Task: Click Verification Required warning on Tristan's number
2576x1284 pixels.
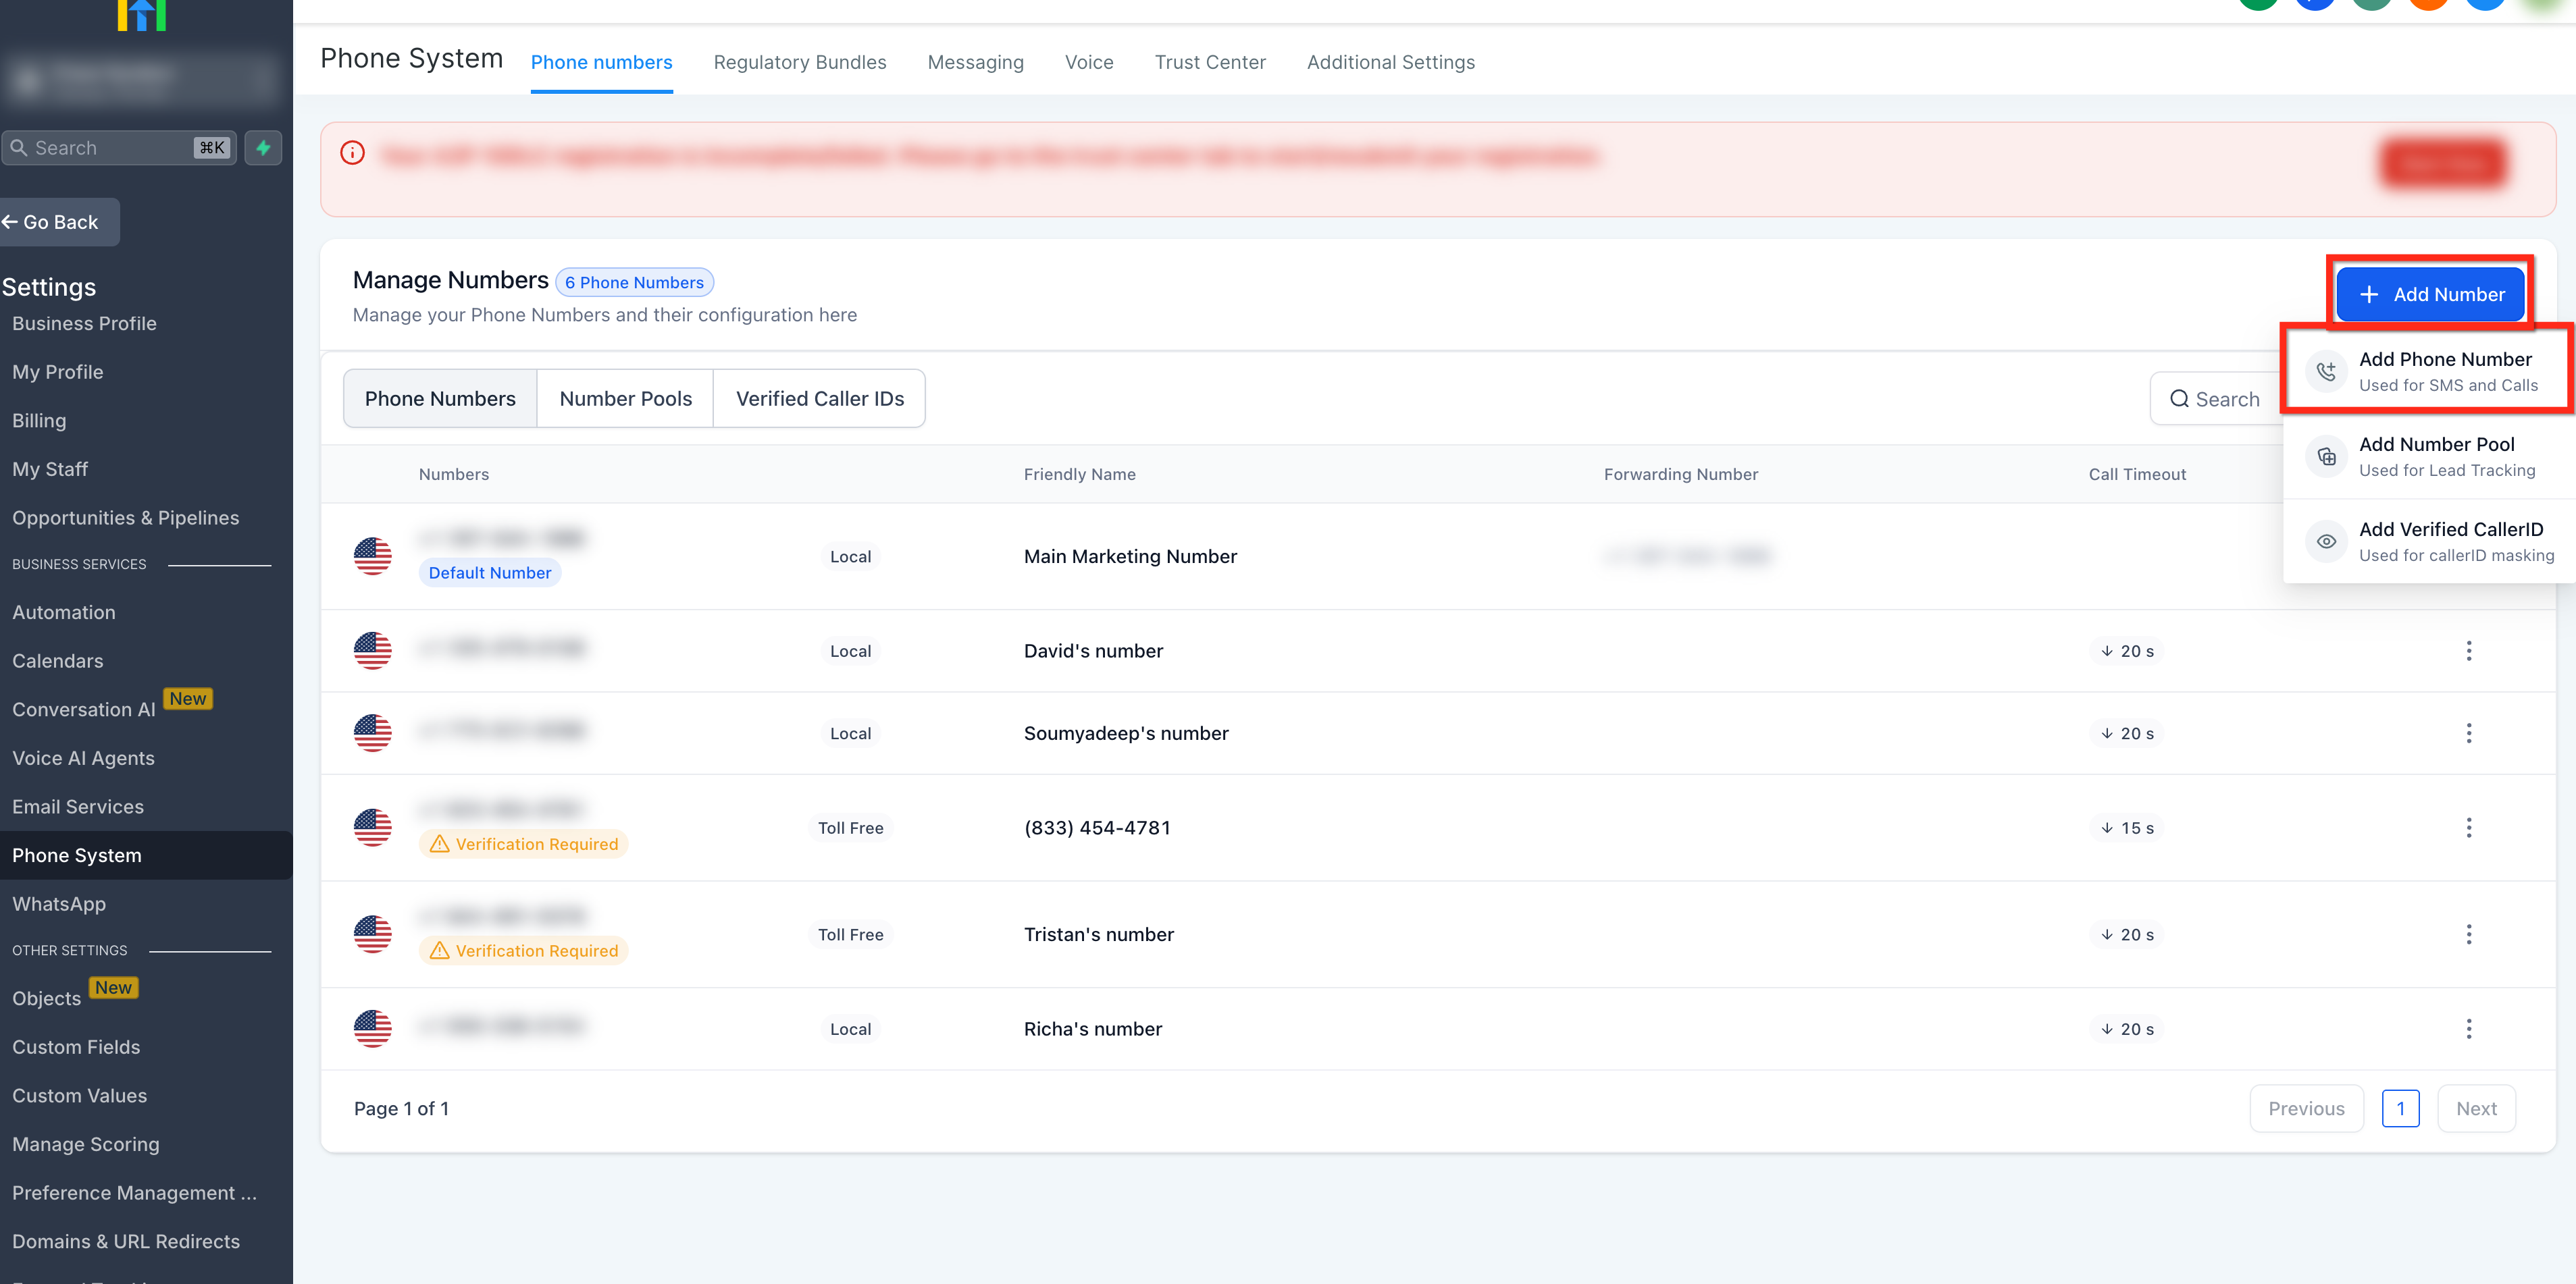Action: coord(524,951)
